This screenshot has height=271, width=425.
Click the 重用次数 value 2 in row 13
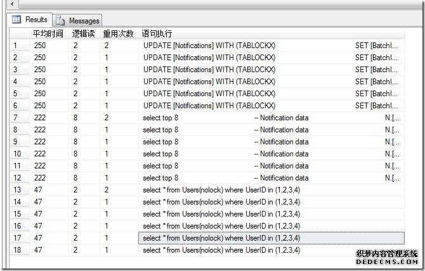tap(106, 190)
